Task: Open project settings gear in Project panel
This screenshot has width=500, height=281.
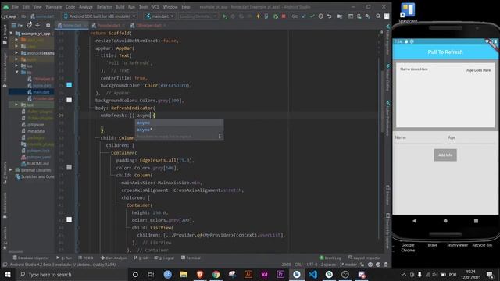Action: 48,25
